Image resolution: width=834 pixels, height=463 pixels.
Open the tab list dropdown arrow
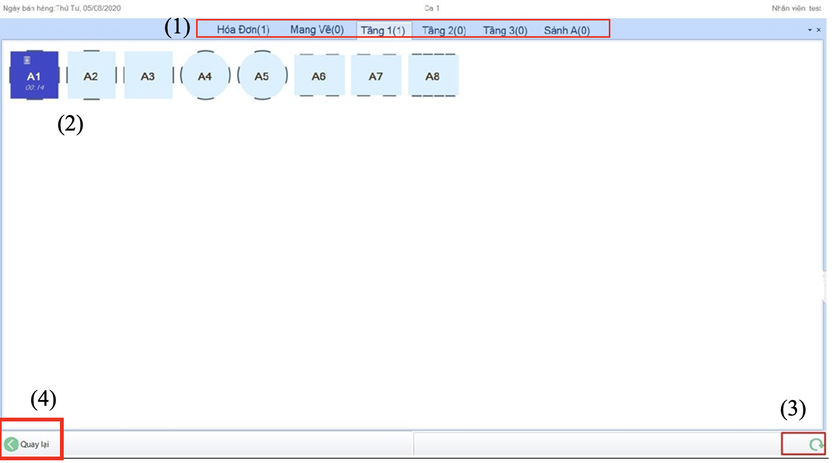tap(810, 30)
